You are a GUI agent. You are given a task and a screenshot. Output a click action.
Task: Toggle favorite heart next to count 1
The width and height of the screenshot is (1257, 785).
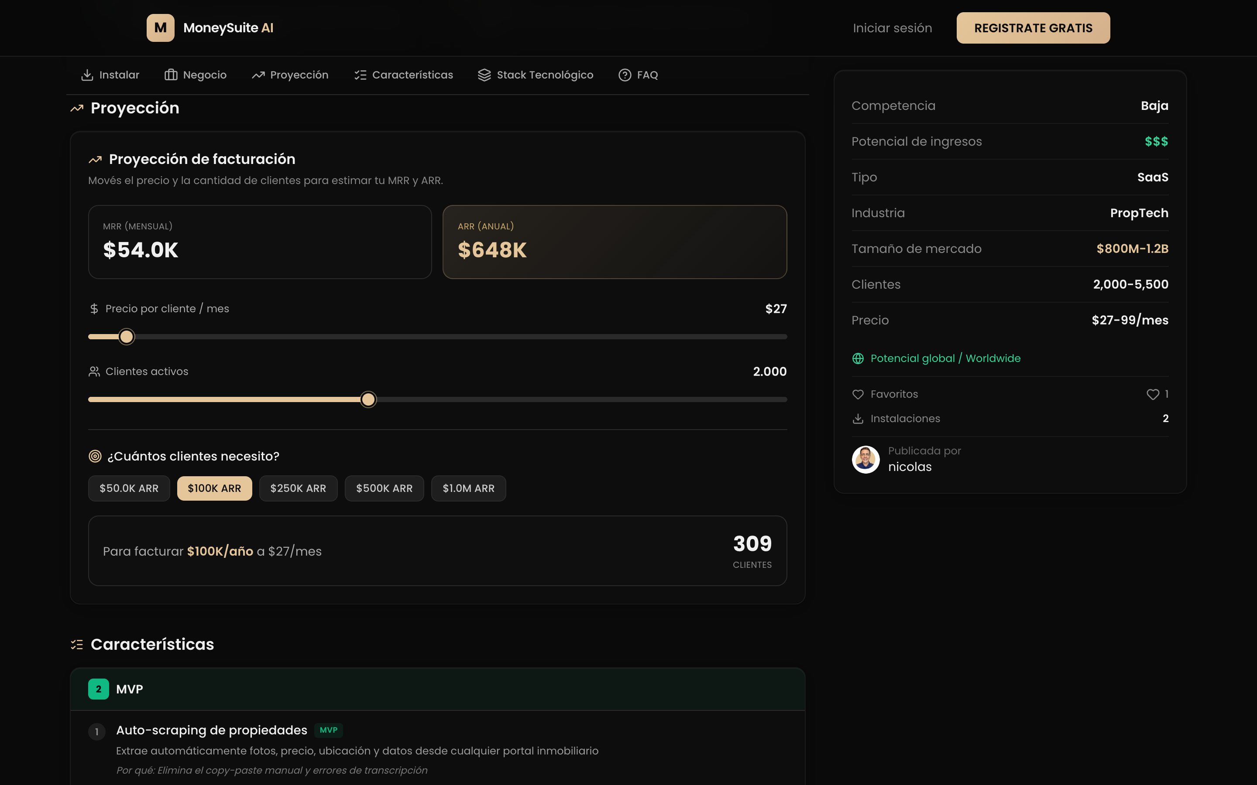click(x=1153, y=395)
